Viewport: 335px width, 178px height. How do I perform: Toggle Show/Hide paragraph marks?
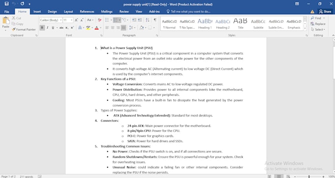click(x=155, y=20)
